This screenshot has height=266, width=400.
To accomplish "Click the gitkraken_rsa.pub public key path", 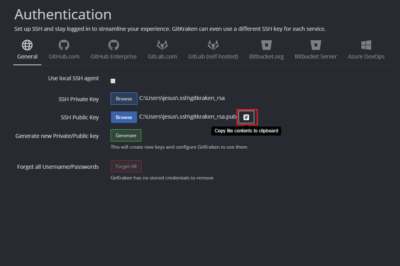I will (188, 117).
